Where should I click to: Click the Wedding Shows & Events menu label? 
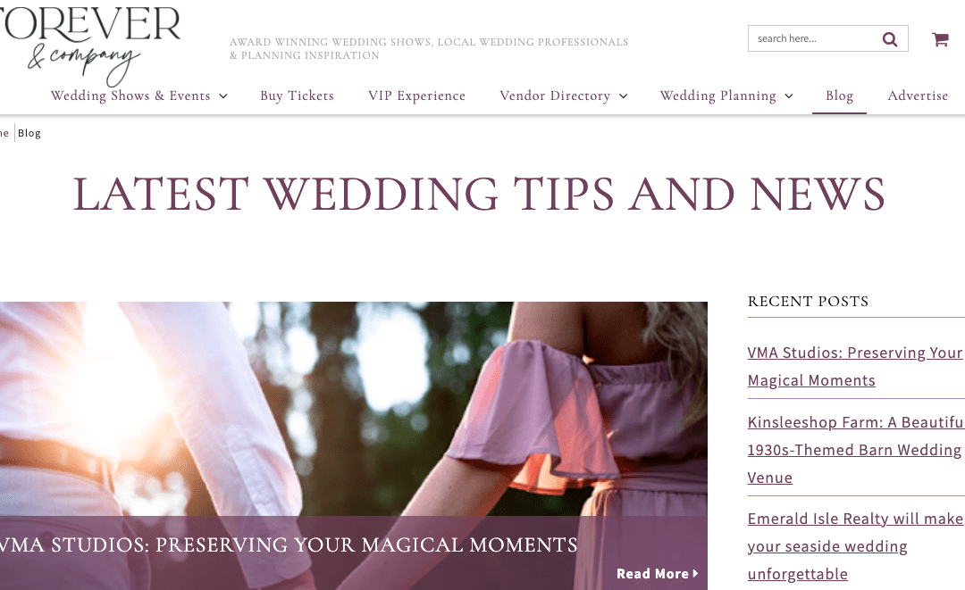[x=130, y=96]
